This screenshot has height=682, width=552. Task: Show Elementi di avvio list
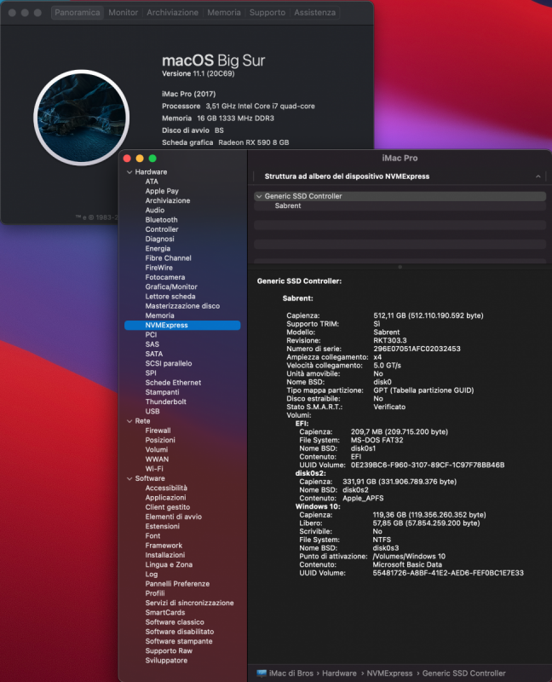pyautogui.click(x=174, y=517)
